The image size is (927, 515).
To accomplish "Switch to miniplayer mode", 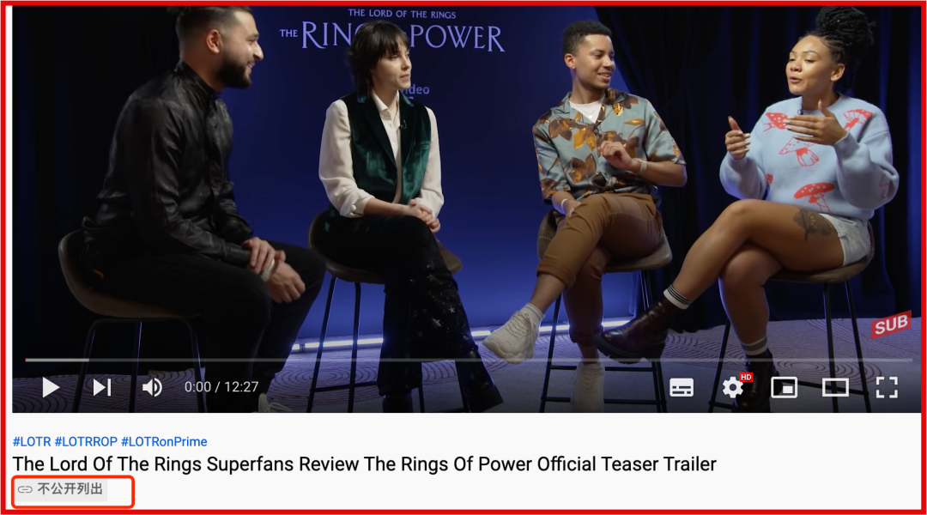I will pyautogui.click(x=784, y=387).
